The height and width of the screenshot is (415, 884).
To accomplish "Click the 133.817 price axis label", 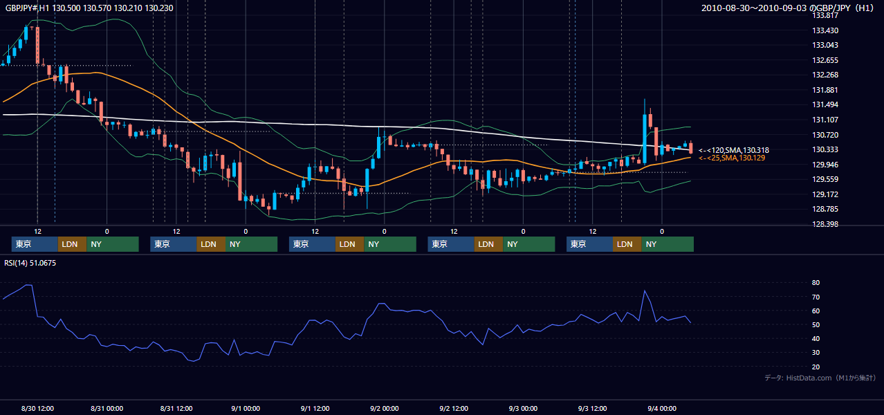I will pyautogui.click(x=826, y=15).
